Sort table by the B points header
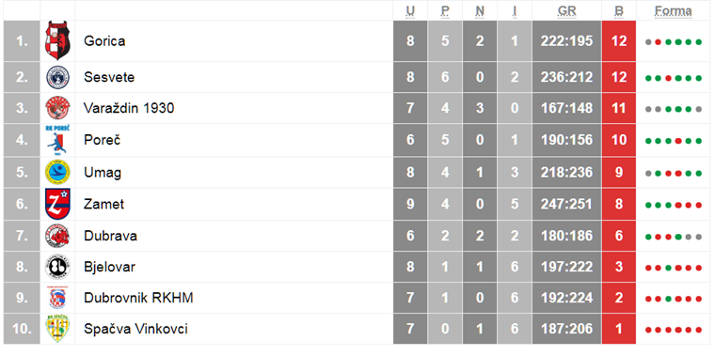This screenshot has width=715, height=355. pyautogui.click(x=619, y=11)
